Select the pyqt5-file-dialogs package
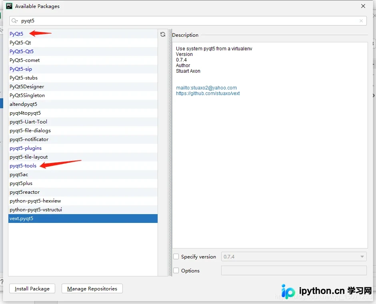Image resolution: width=376 pixels, height=304 pixels. 83,131
